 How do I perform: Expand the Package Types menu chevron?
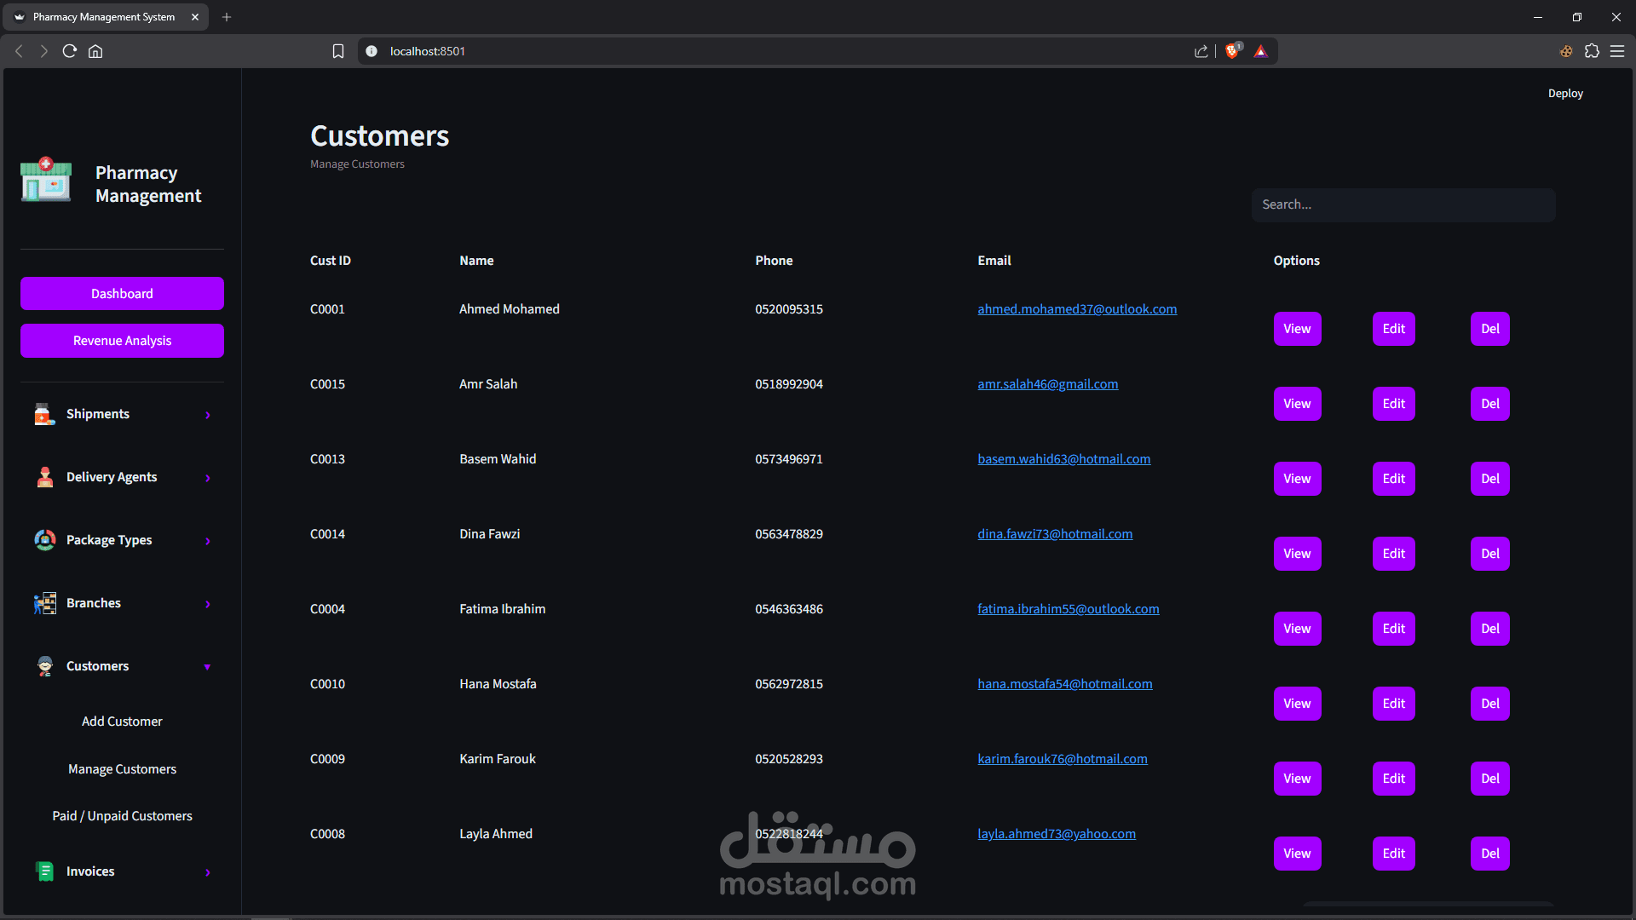pyautogui.click(x=207, y=541)
